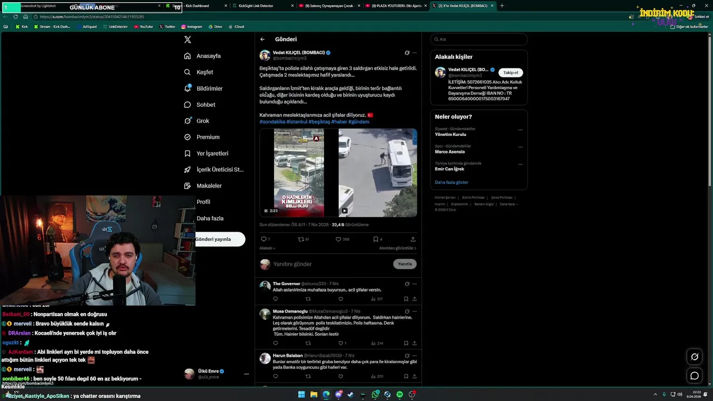Click Daha fazla göster link
Viewport: 713px width, 401px height.
pos(452,183)
